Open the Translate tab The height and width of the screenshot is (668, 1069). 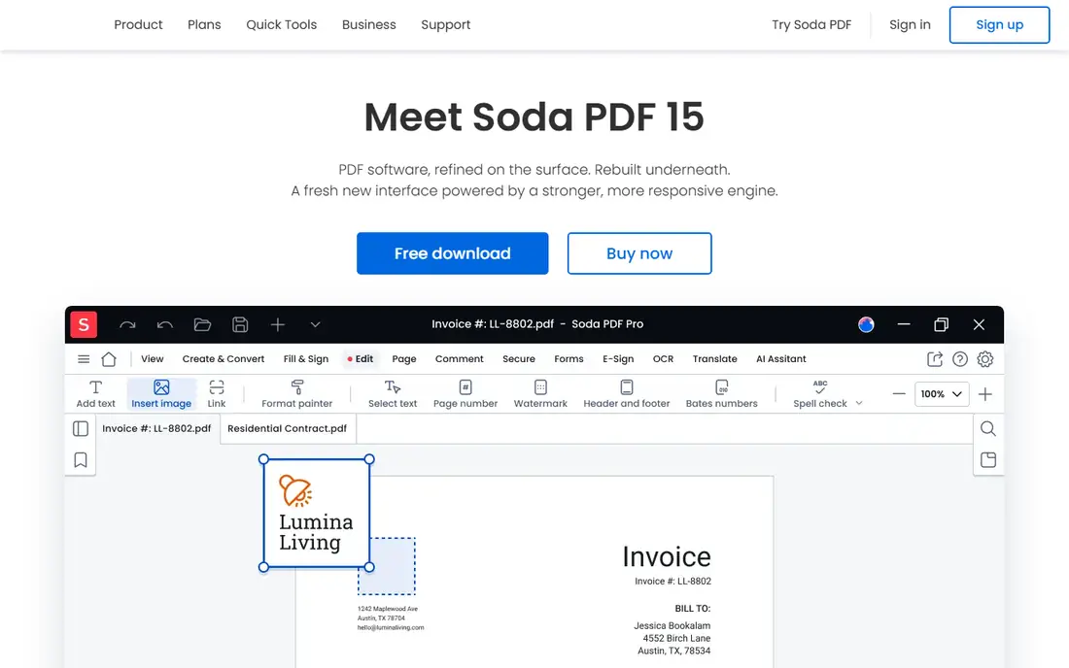714,359
